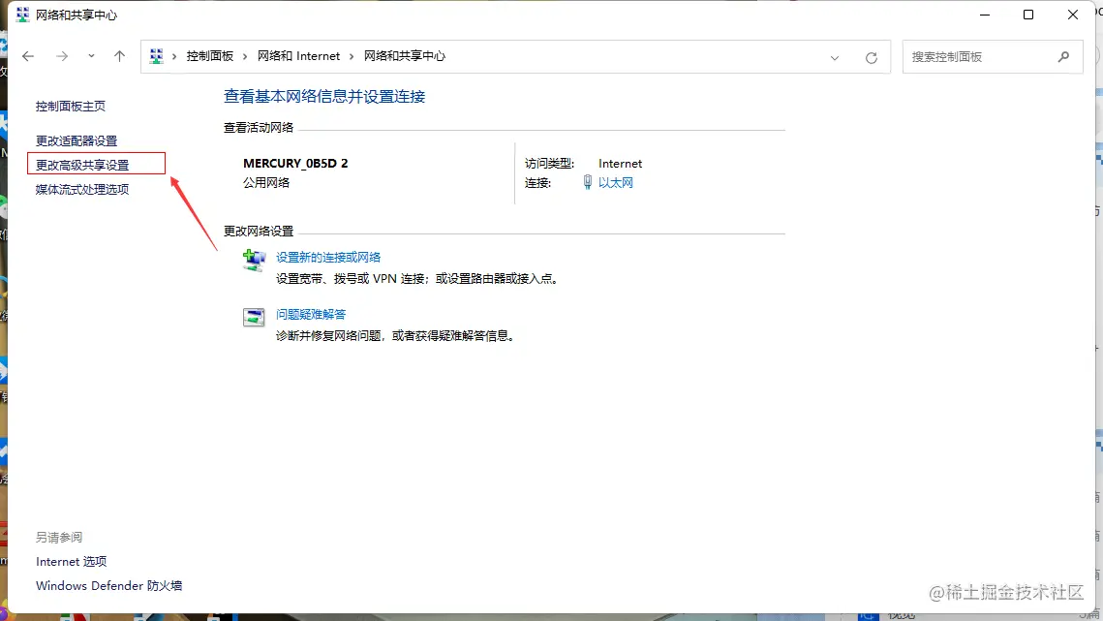
Task: Minimize the 网络和共享中心 window
Action: 985,15
